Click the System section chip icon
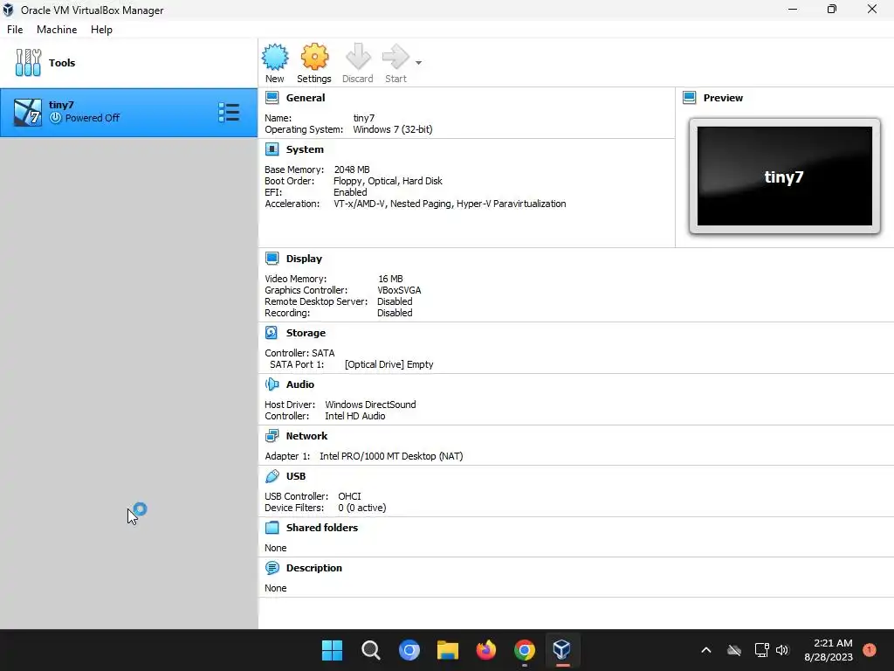Image resolution: width=894 pixels, height=671 pixels. [x=272, y=149]
